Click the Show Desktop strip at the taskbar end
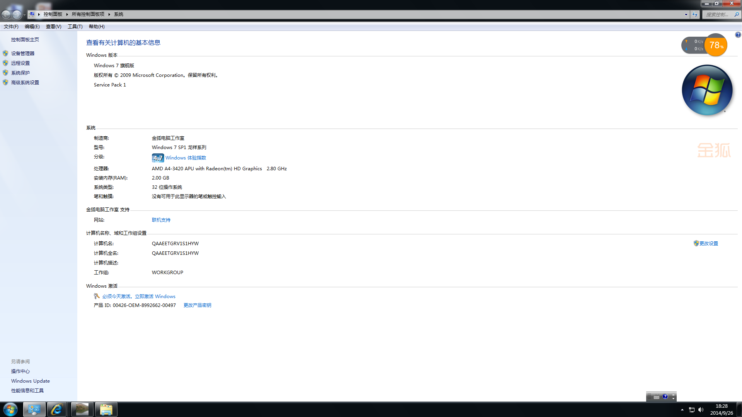This screenshot has width=742, height=417. [x=739, y=409]
